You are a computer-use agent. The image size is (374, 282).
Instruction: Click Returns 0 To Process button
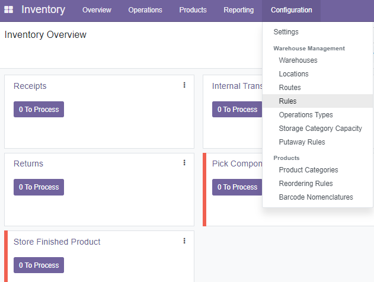39,187
